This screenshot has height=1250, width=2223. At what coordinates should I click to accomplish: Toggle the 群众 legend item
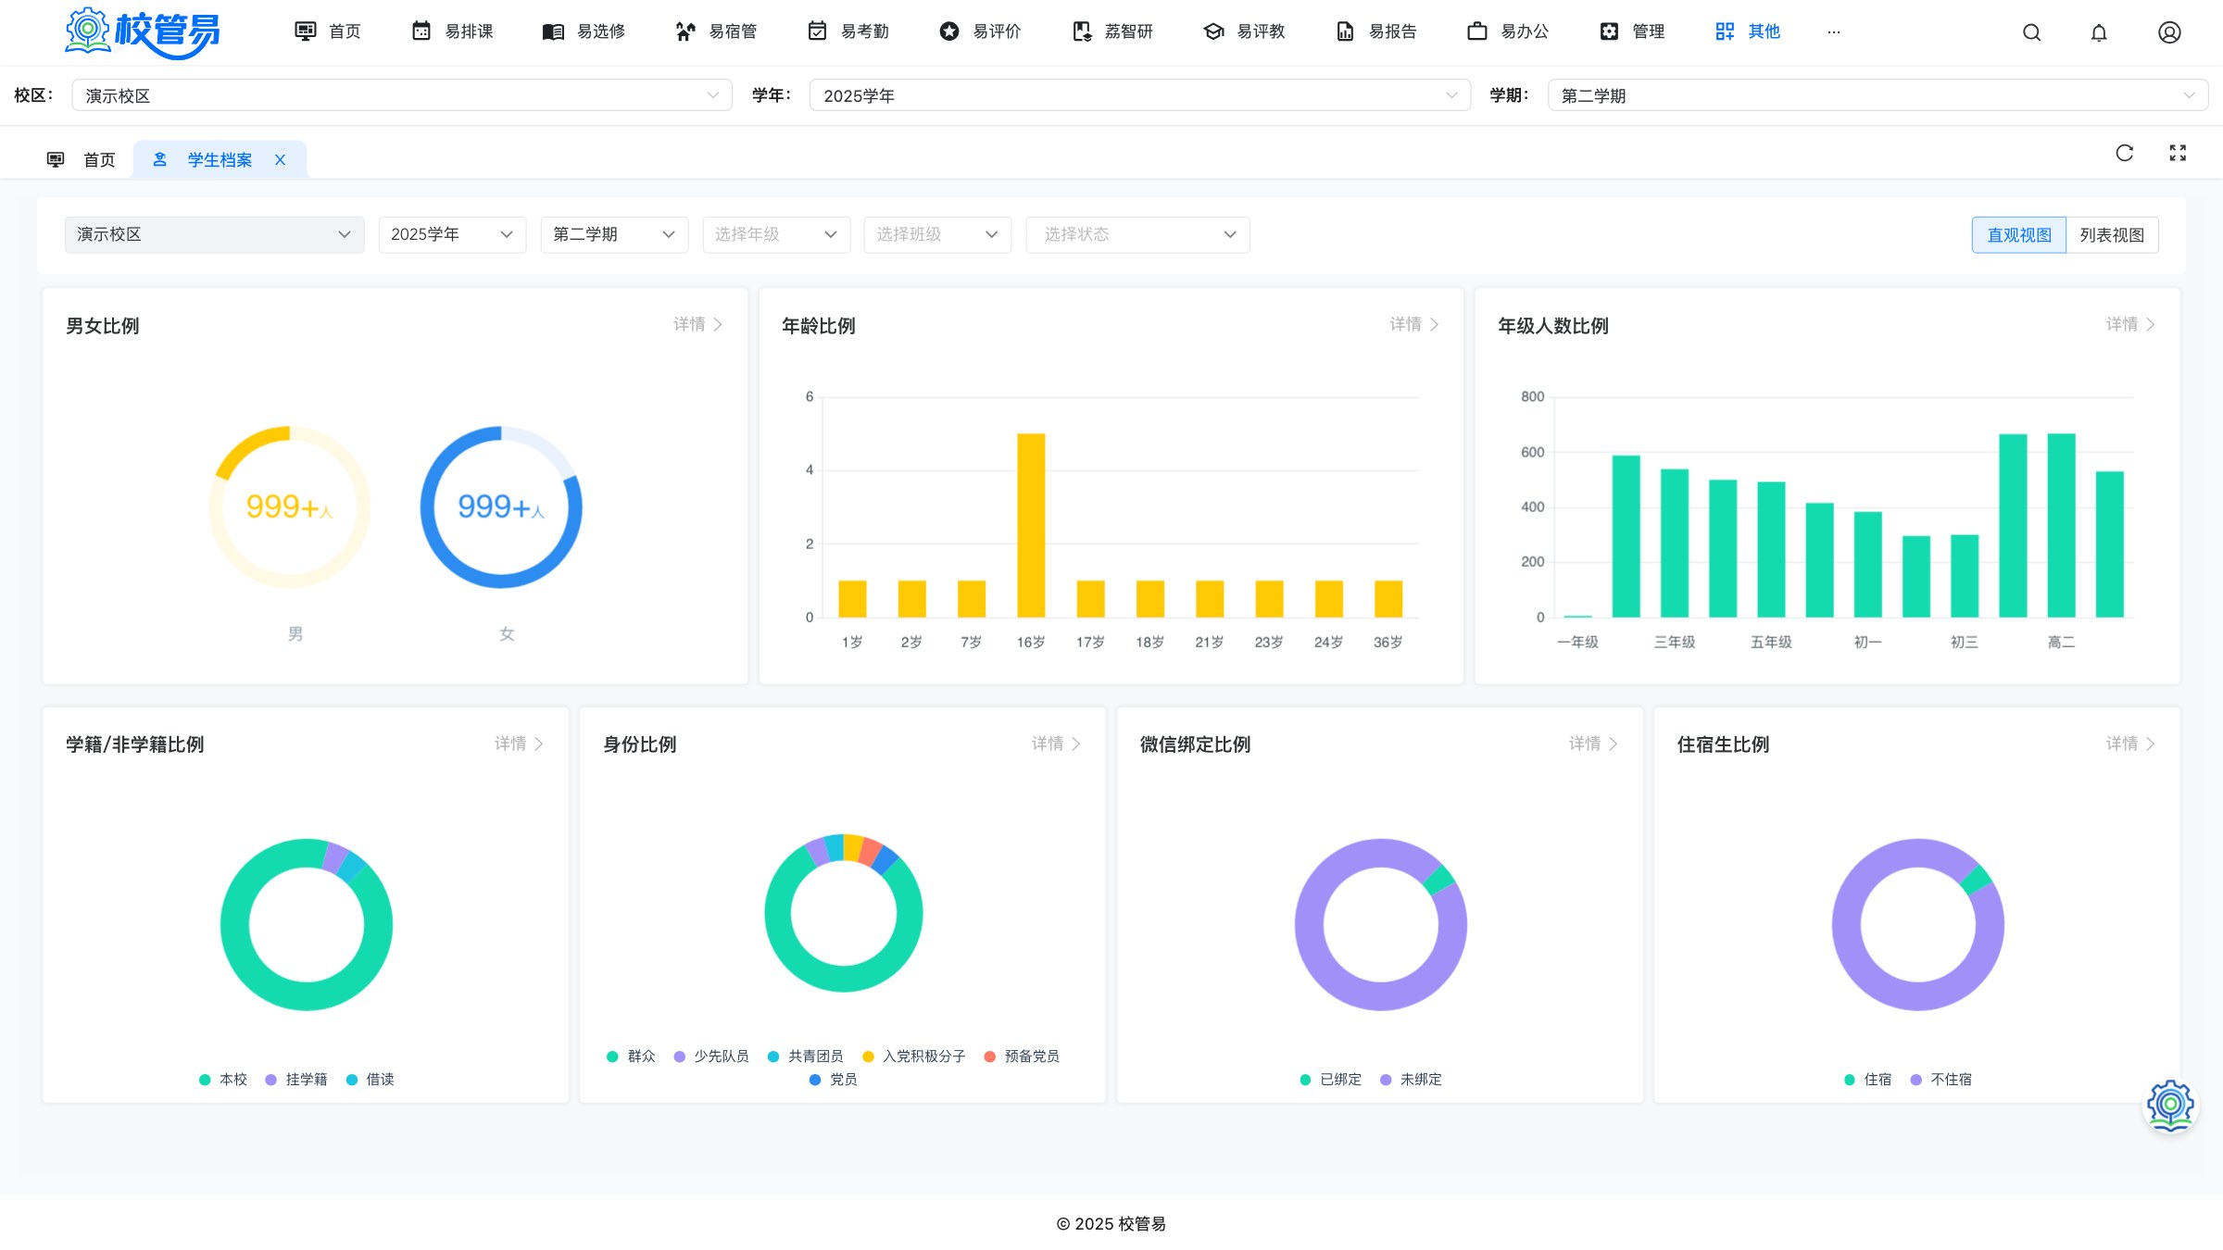point(631,1056)
